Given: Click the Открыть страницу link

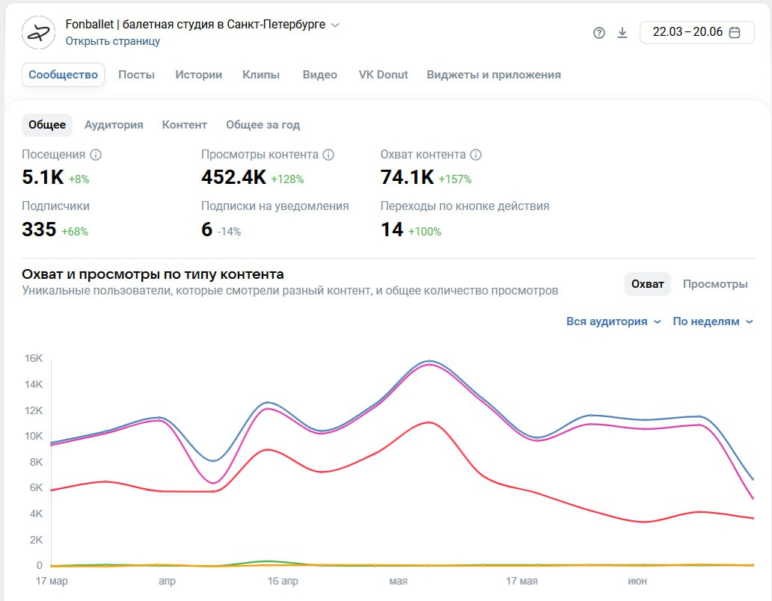Looking at the screenshot, I should 113,41.
